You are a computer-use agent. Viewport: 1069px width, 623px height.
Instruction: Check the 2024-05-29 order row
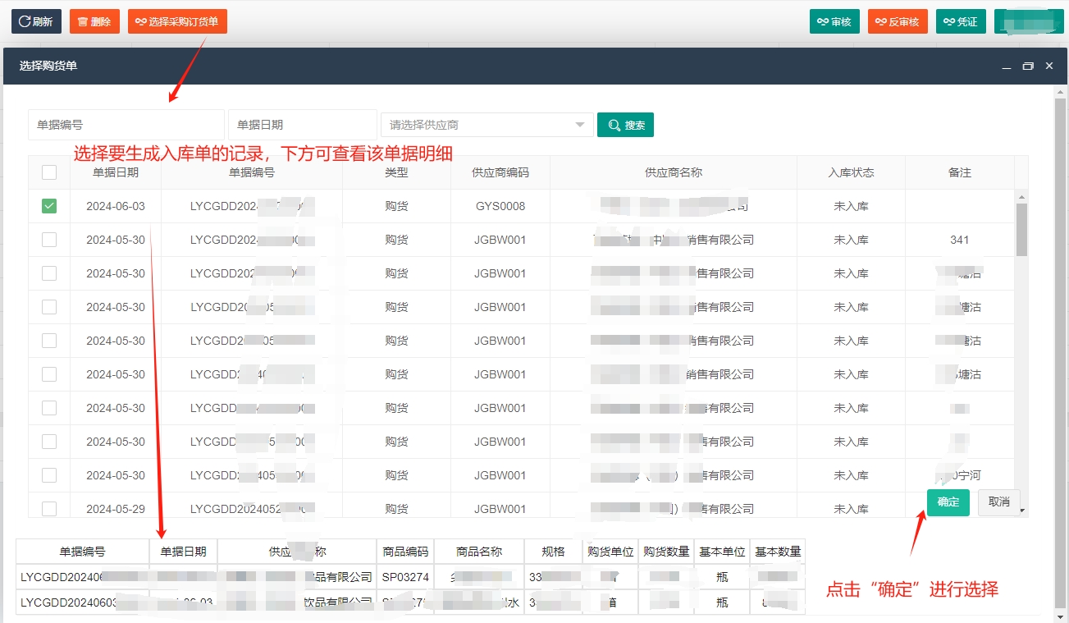coord(49,509)
